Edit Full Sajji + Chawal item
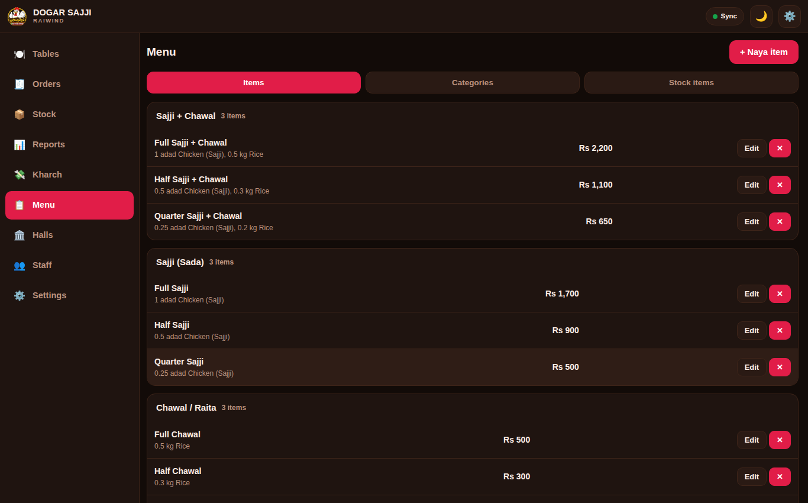 pos(752,149)
